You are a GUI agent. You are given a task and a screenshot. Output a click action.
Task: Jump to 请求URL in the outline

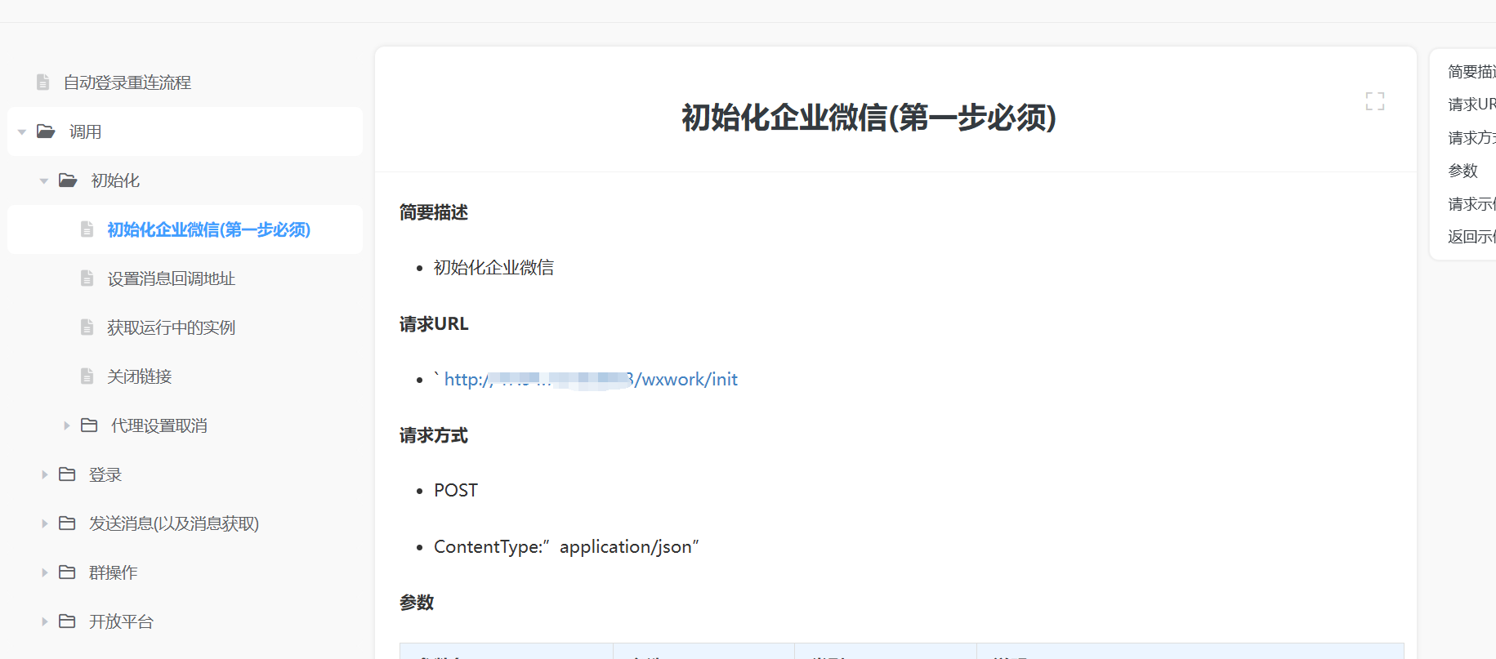(1471, 105)
